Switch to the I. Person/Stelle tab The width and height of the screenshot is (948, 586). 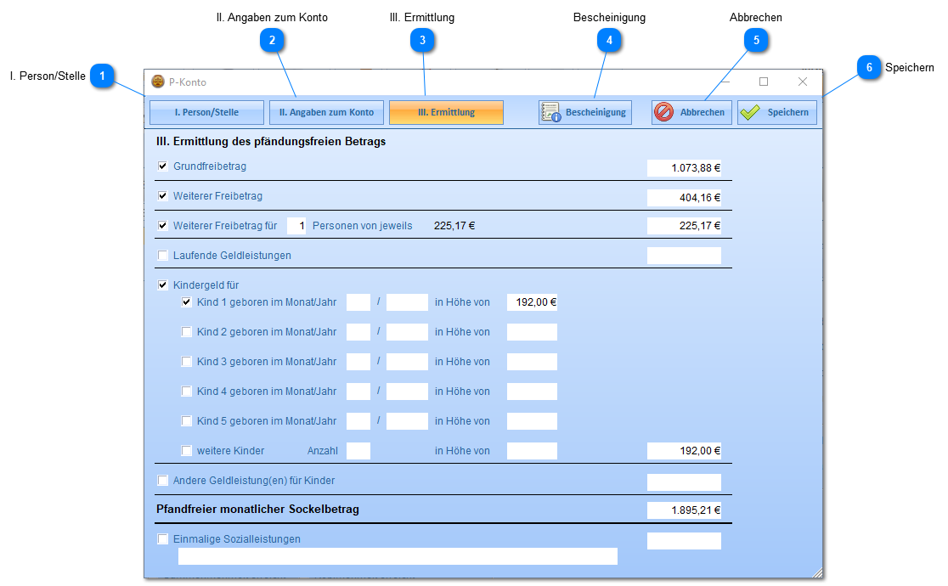pos(206,112)
